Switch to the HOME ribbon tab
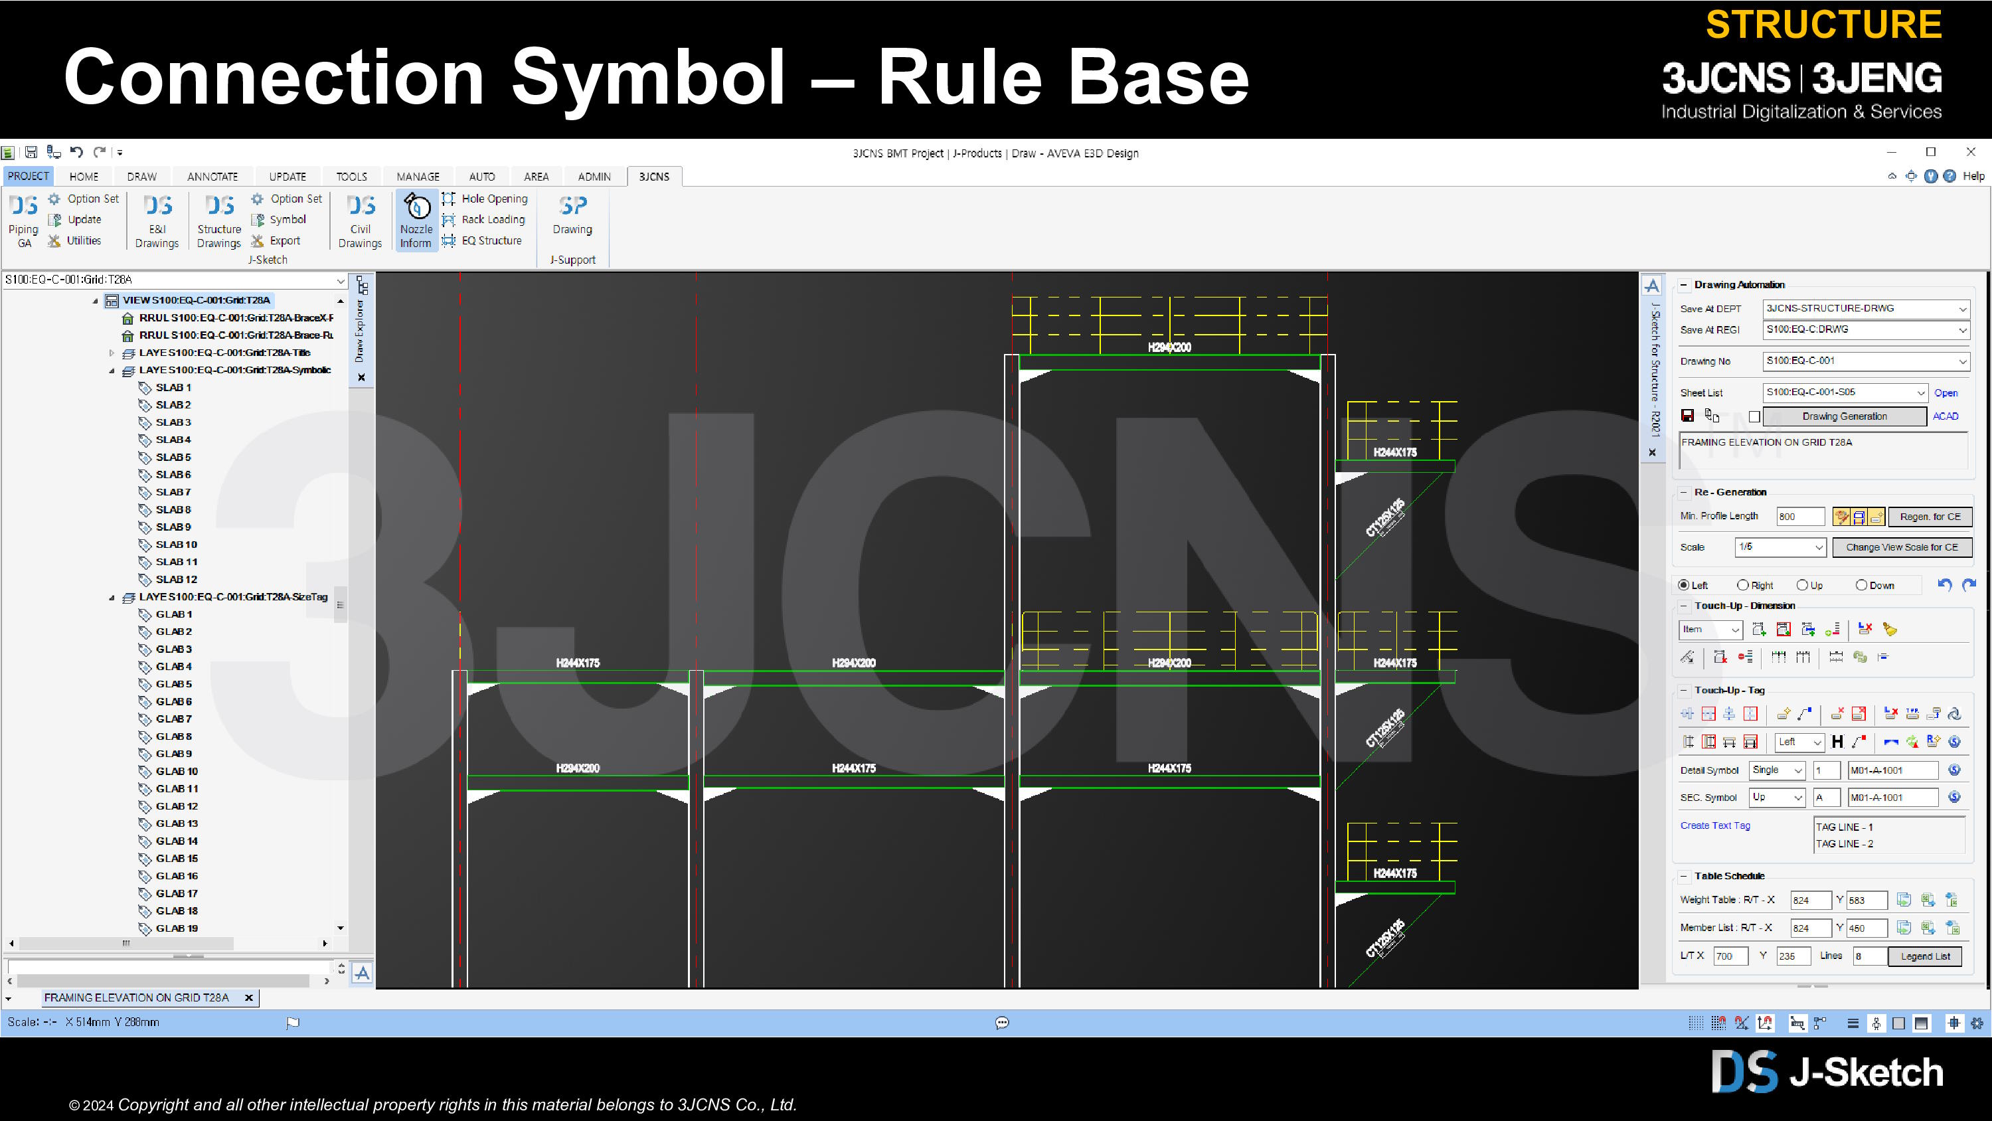The image size is (1992, 1121). (x=84, y=177)
